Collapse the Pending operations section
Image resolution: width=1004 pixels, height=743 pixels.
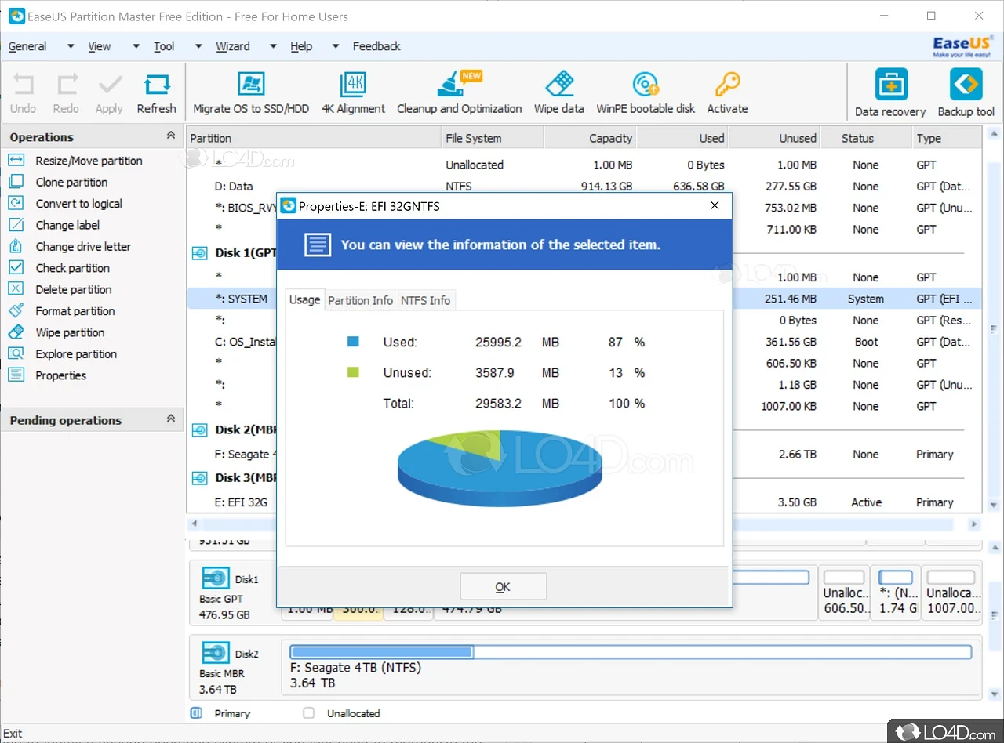pyautogui.click(x=169, y=419)
